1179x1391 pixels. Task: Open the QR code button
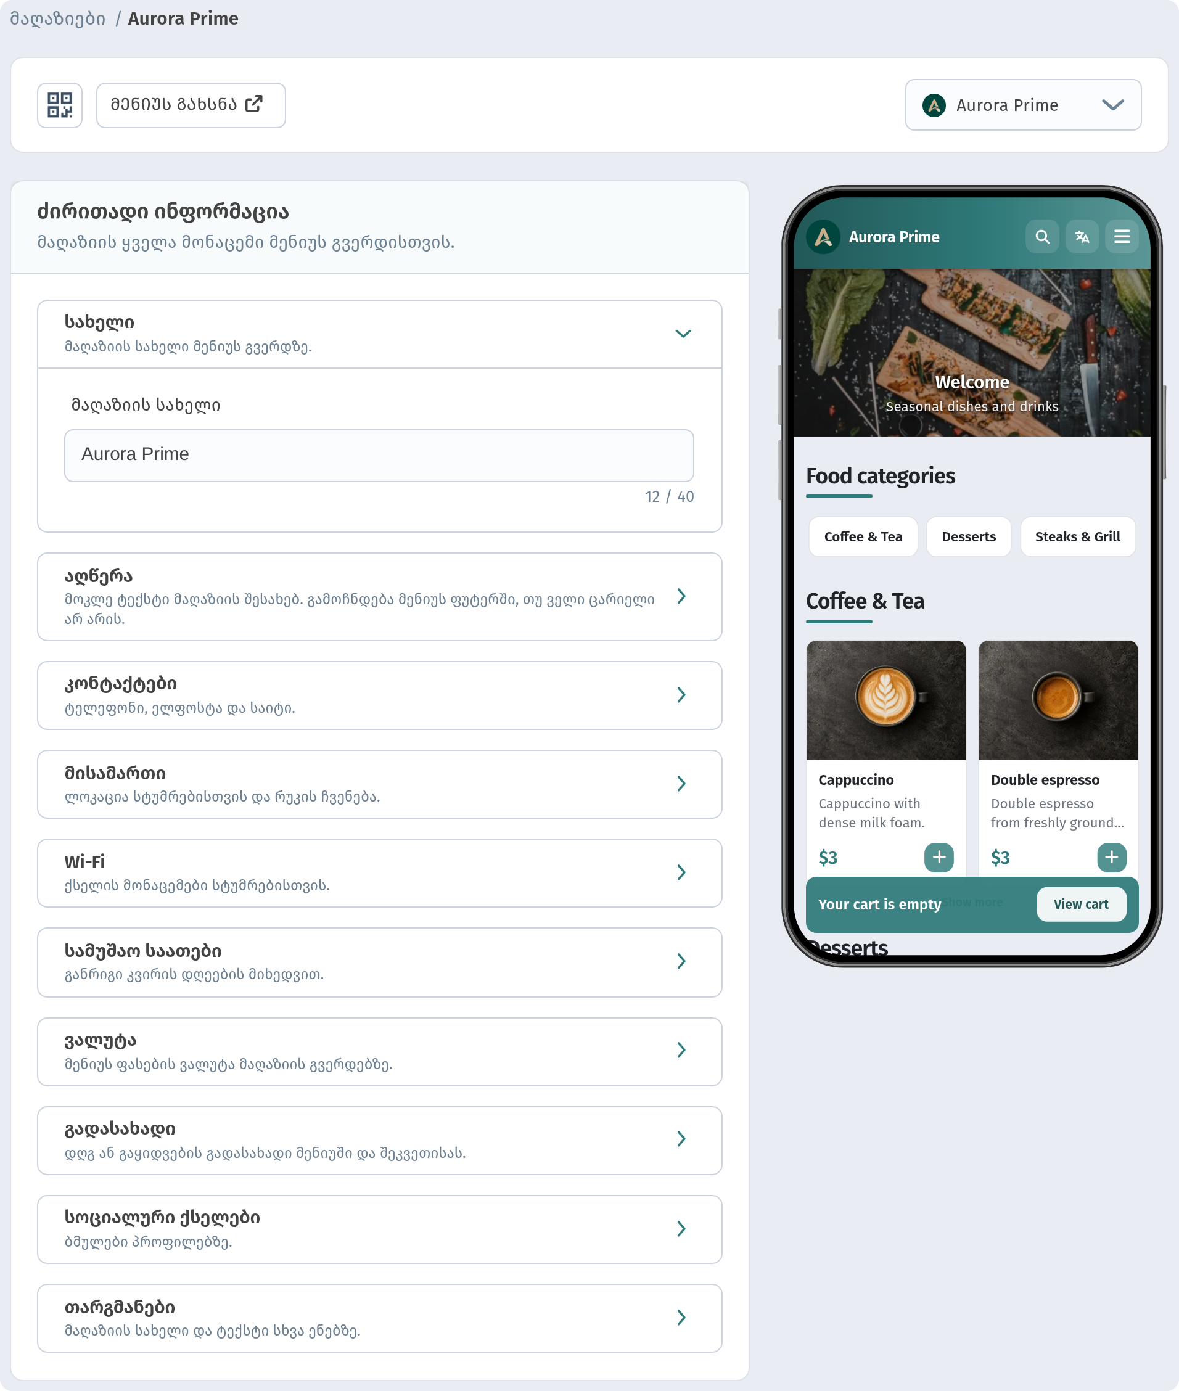59,105
